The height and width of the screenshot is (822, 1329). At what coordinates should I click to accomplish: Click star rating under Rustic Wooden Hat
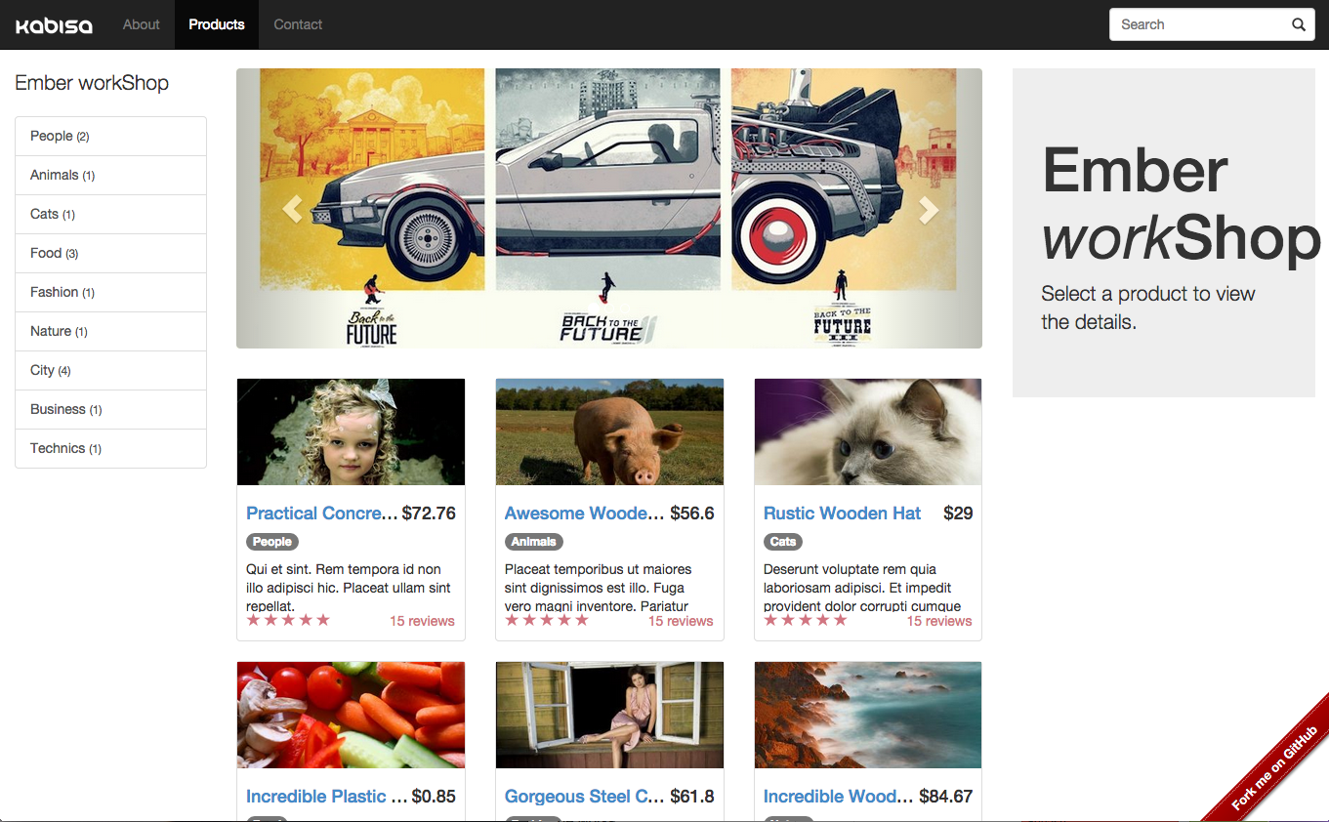pos(806,620)
